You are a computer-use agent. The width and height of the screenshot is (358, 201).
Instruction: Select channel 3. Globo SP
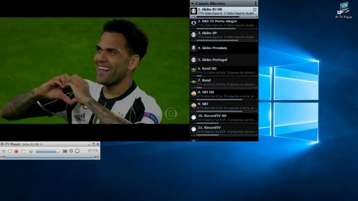pos(224,36)
